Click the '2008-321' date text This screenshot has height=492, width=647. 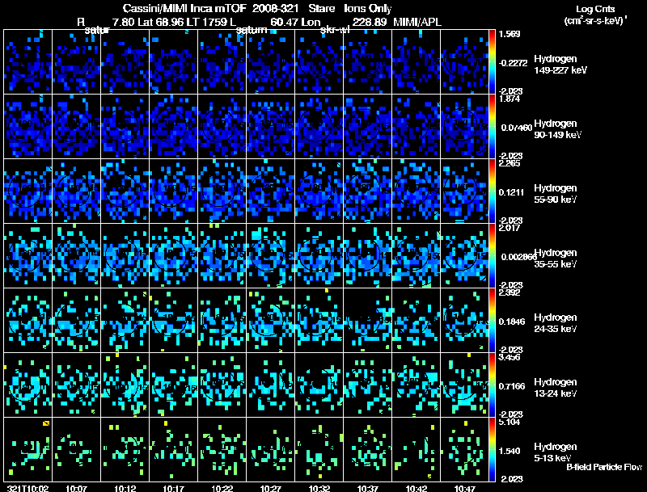point(275,8)
